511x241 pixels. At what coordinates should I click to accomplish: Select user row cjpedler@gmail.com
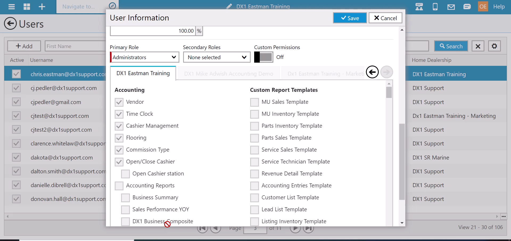coord(55,102)
